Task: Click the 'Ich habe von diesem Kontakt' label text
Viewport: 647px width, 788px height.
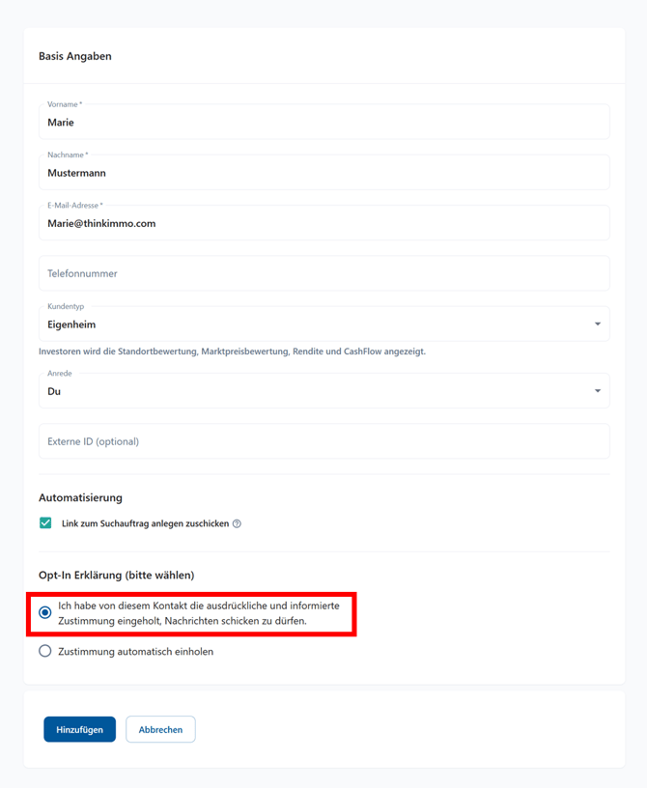Action: point(198,612)
